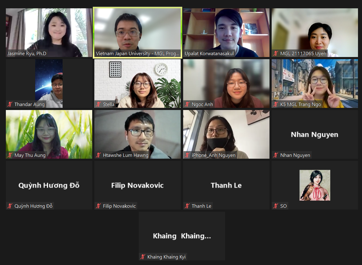The height and width of the screenshot is (265, 362).
Task: Select the Thanh Le participant tile
Action: pyautogui.click(x=226, y=185)
